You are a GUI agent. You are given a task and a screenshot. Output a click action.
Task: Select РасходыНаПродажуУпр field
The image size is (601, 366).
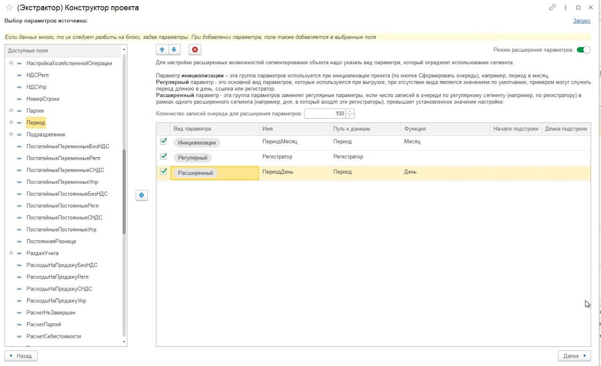56,301
